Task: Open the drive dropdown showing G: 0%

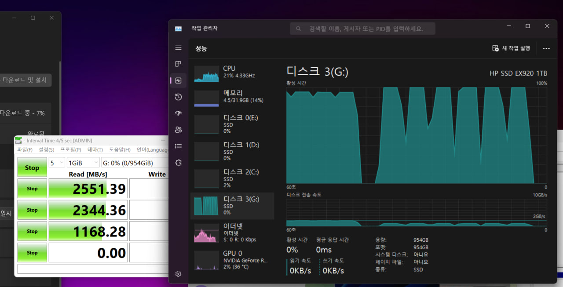Action: (135, 163)
